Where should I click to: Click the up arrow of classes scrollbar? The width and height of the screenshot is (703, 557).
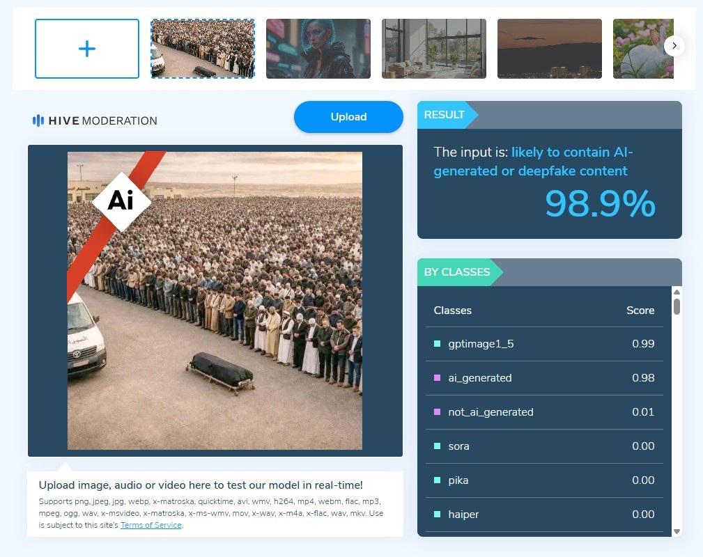click(x=677, y=292)
